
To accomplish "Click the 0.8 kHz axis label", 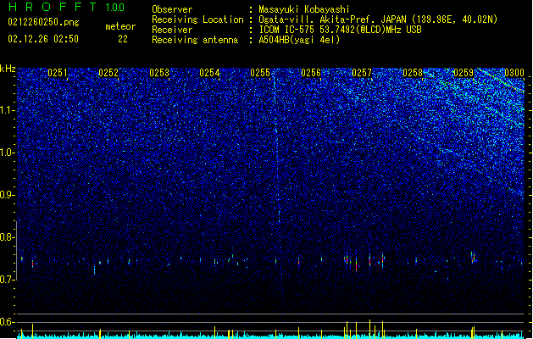I will pos(8,237).
